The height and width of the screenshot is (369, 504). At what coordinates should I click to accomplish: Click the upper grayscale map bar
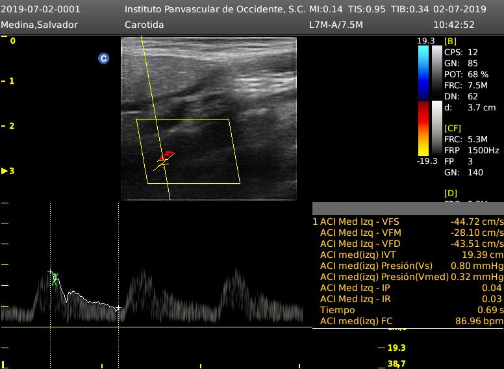pyautogui.click(x=437, y=73)
